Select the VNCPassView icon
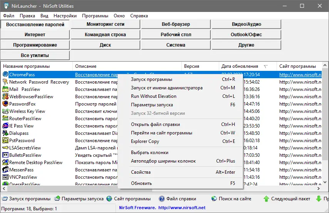The height and width of the screenshot is (213, 329). pyautogui.click(x=5, y=177)
